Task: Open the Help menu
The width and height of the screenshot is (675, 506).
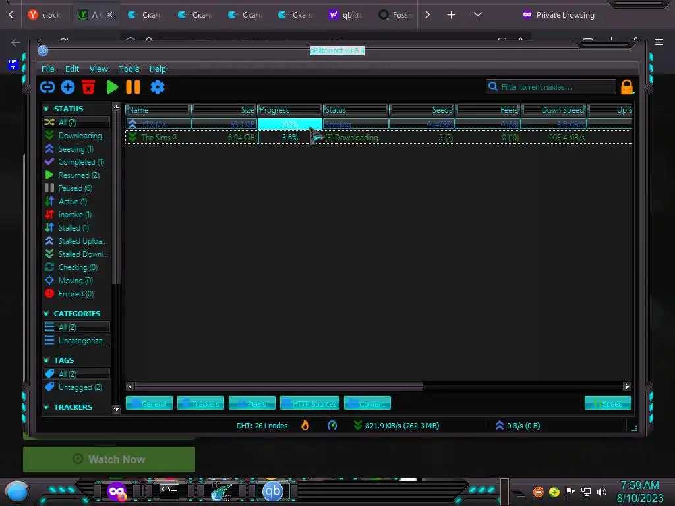Action: [x=158, y=69]
